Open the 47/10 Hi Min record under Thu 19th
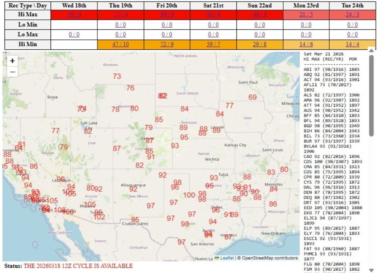The image size is (388, 273). coord(120,44)
